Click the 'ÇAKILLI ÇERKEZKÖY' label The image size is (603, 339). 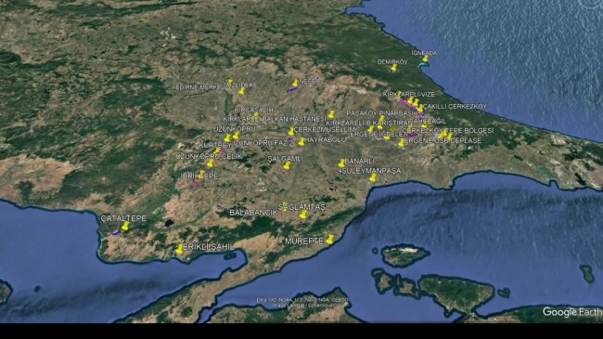455,106
